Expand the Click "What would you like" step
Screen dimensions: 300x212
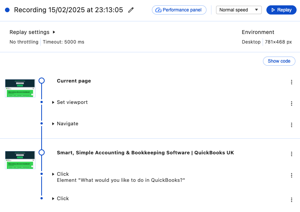53,174
